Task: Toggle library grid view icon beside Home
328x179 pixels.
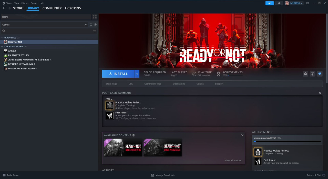Action: coord(95,17)
